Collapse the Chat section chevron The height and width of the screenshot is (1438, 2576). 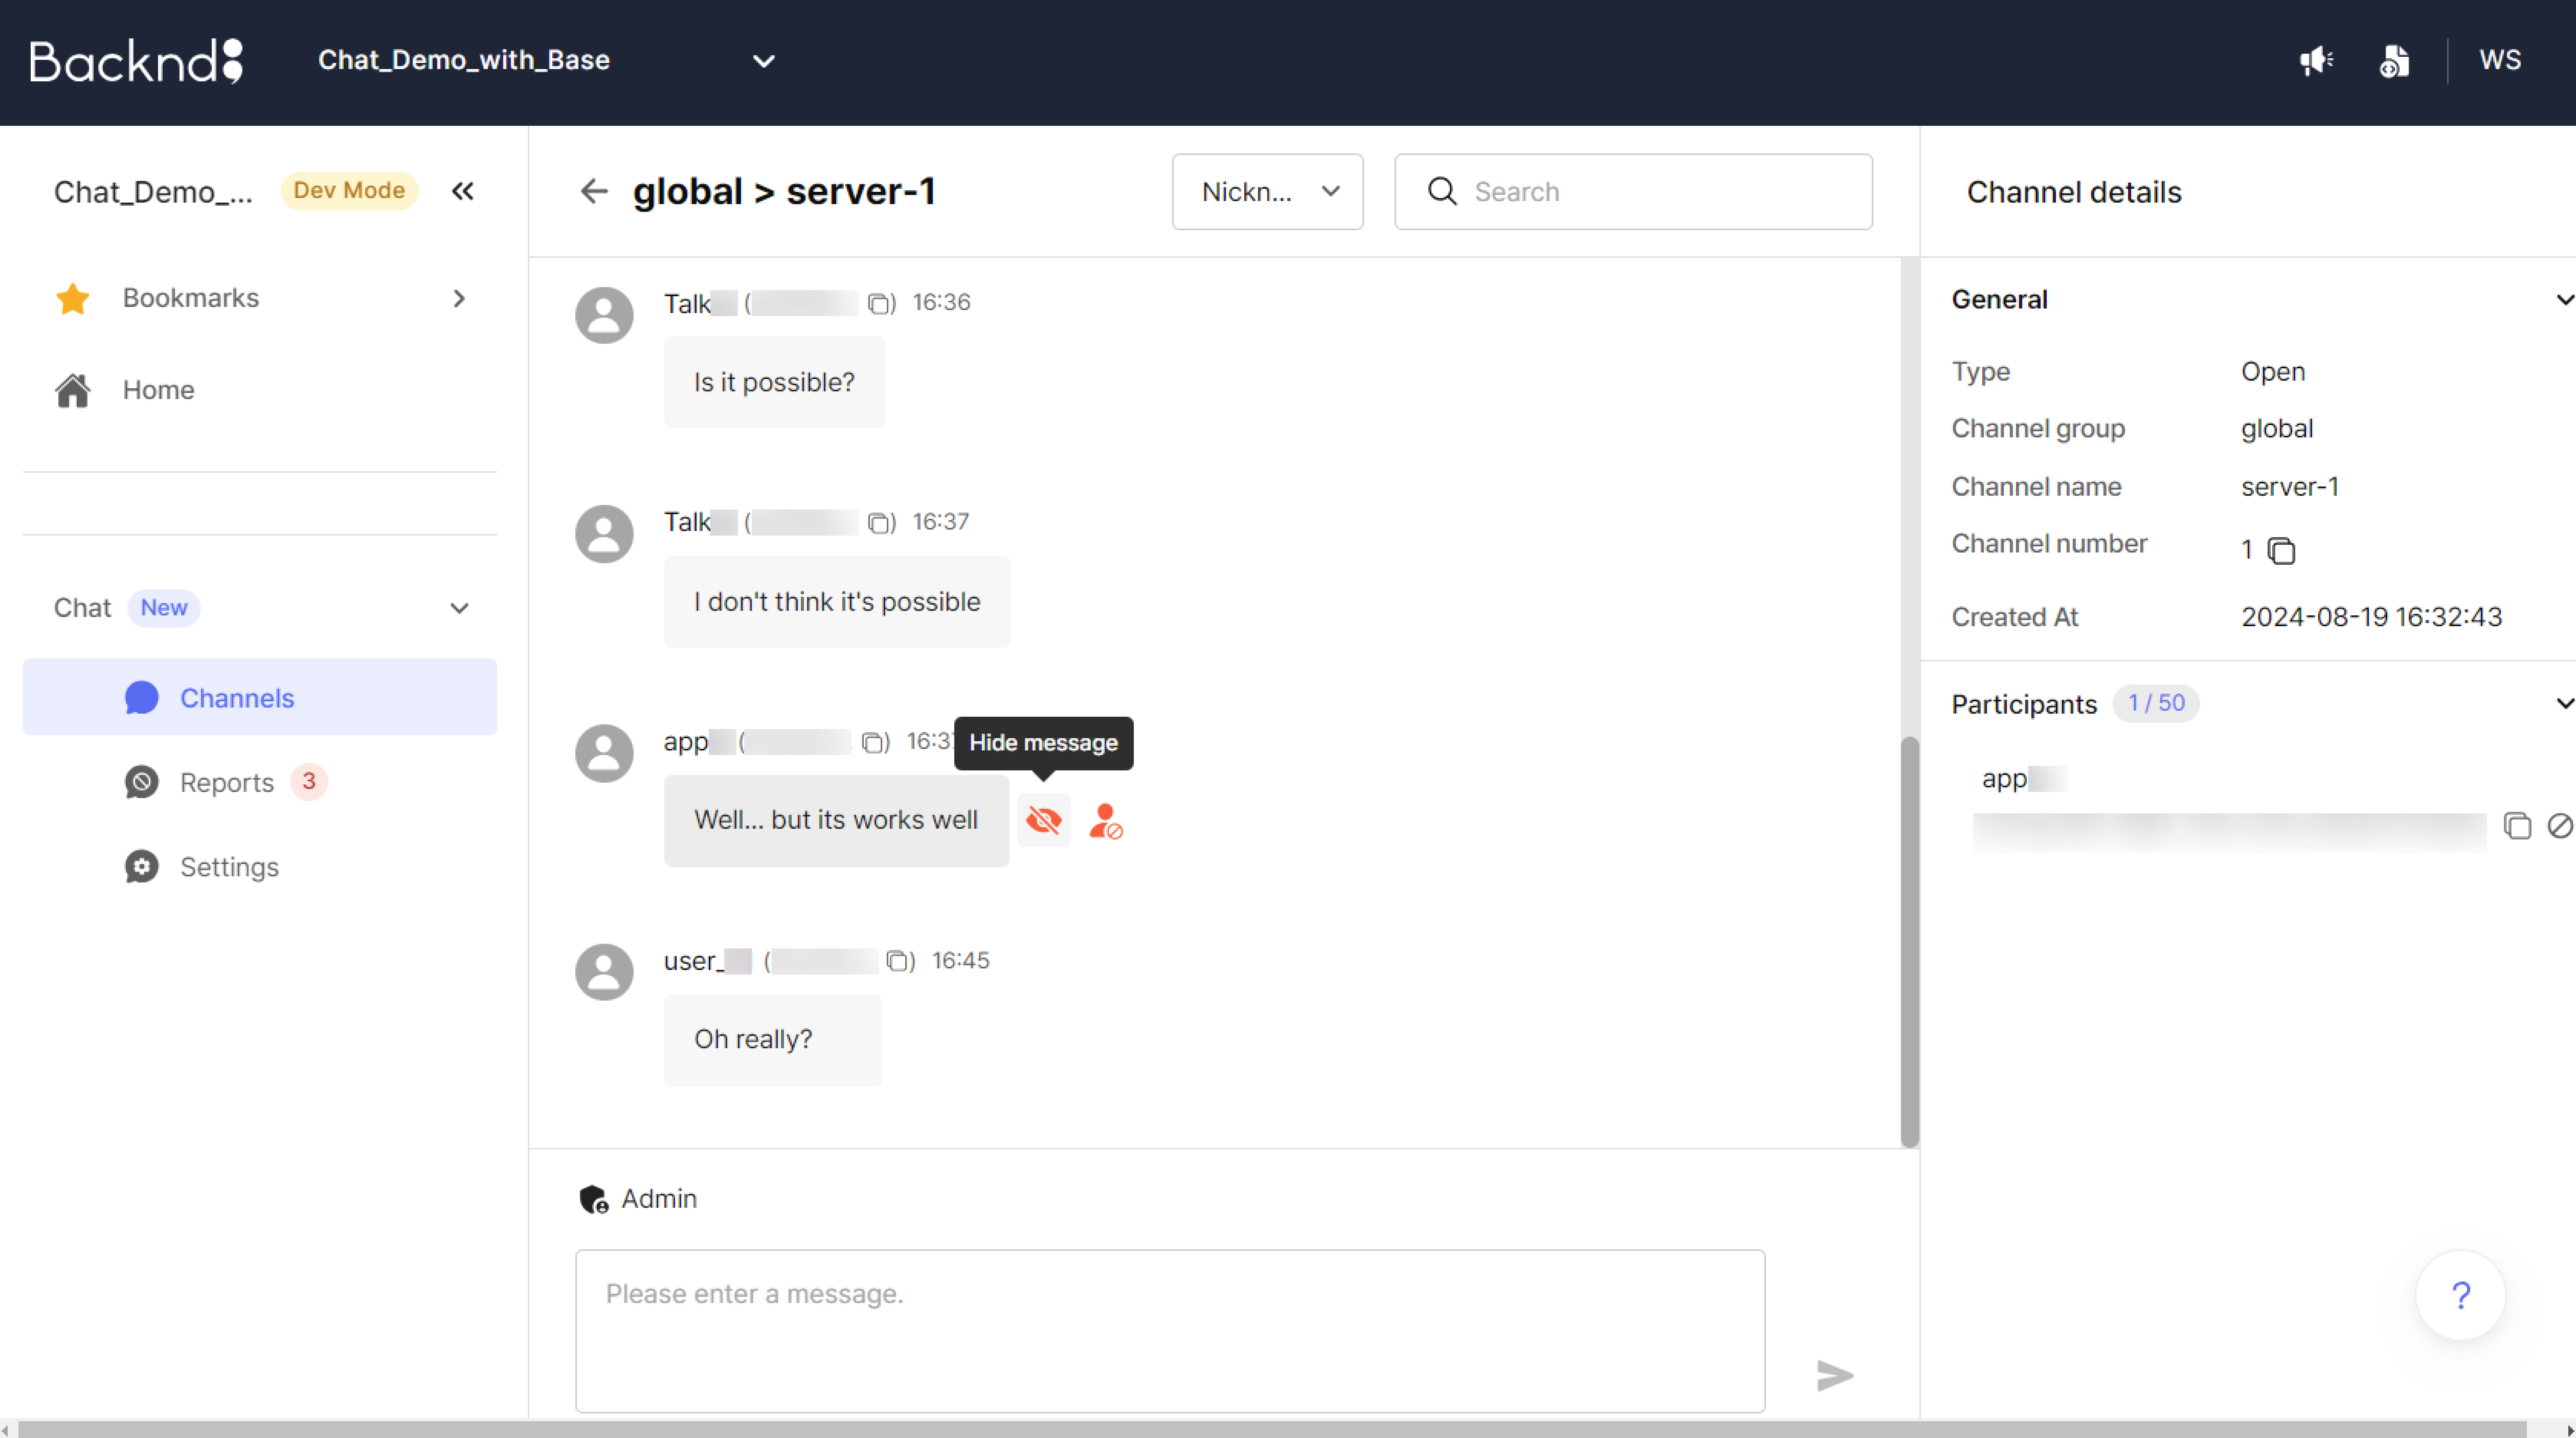[459, 608]
